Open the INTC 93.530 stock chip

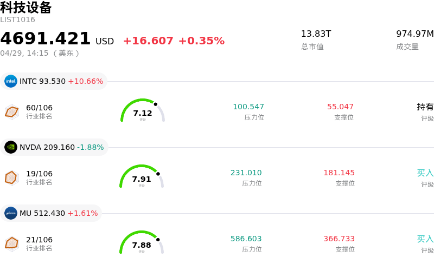[54, 81]
